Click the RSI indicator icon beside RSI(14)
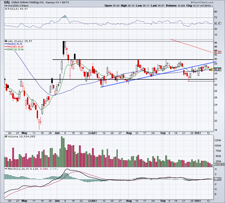 coord(6,9)
